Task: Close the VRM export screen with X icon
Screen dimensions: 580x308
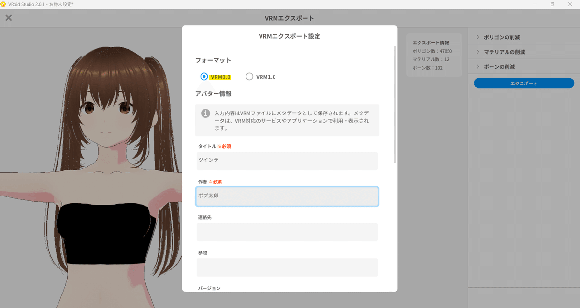Action: (9, 18)
